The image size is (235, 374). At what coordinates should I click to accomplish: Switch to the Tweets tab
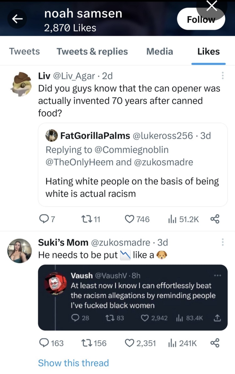pos(24,51)
